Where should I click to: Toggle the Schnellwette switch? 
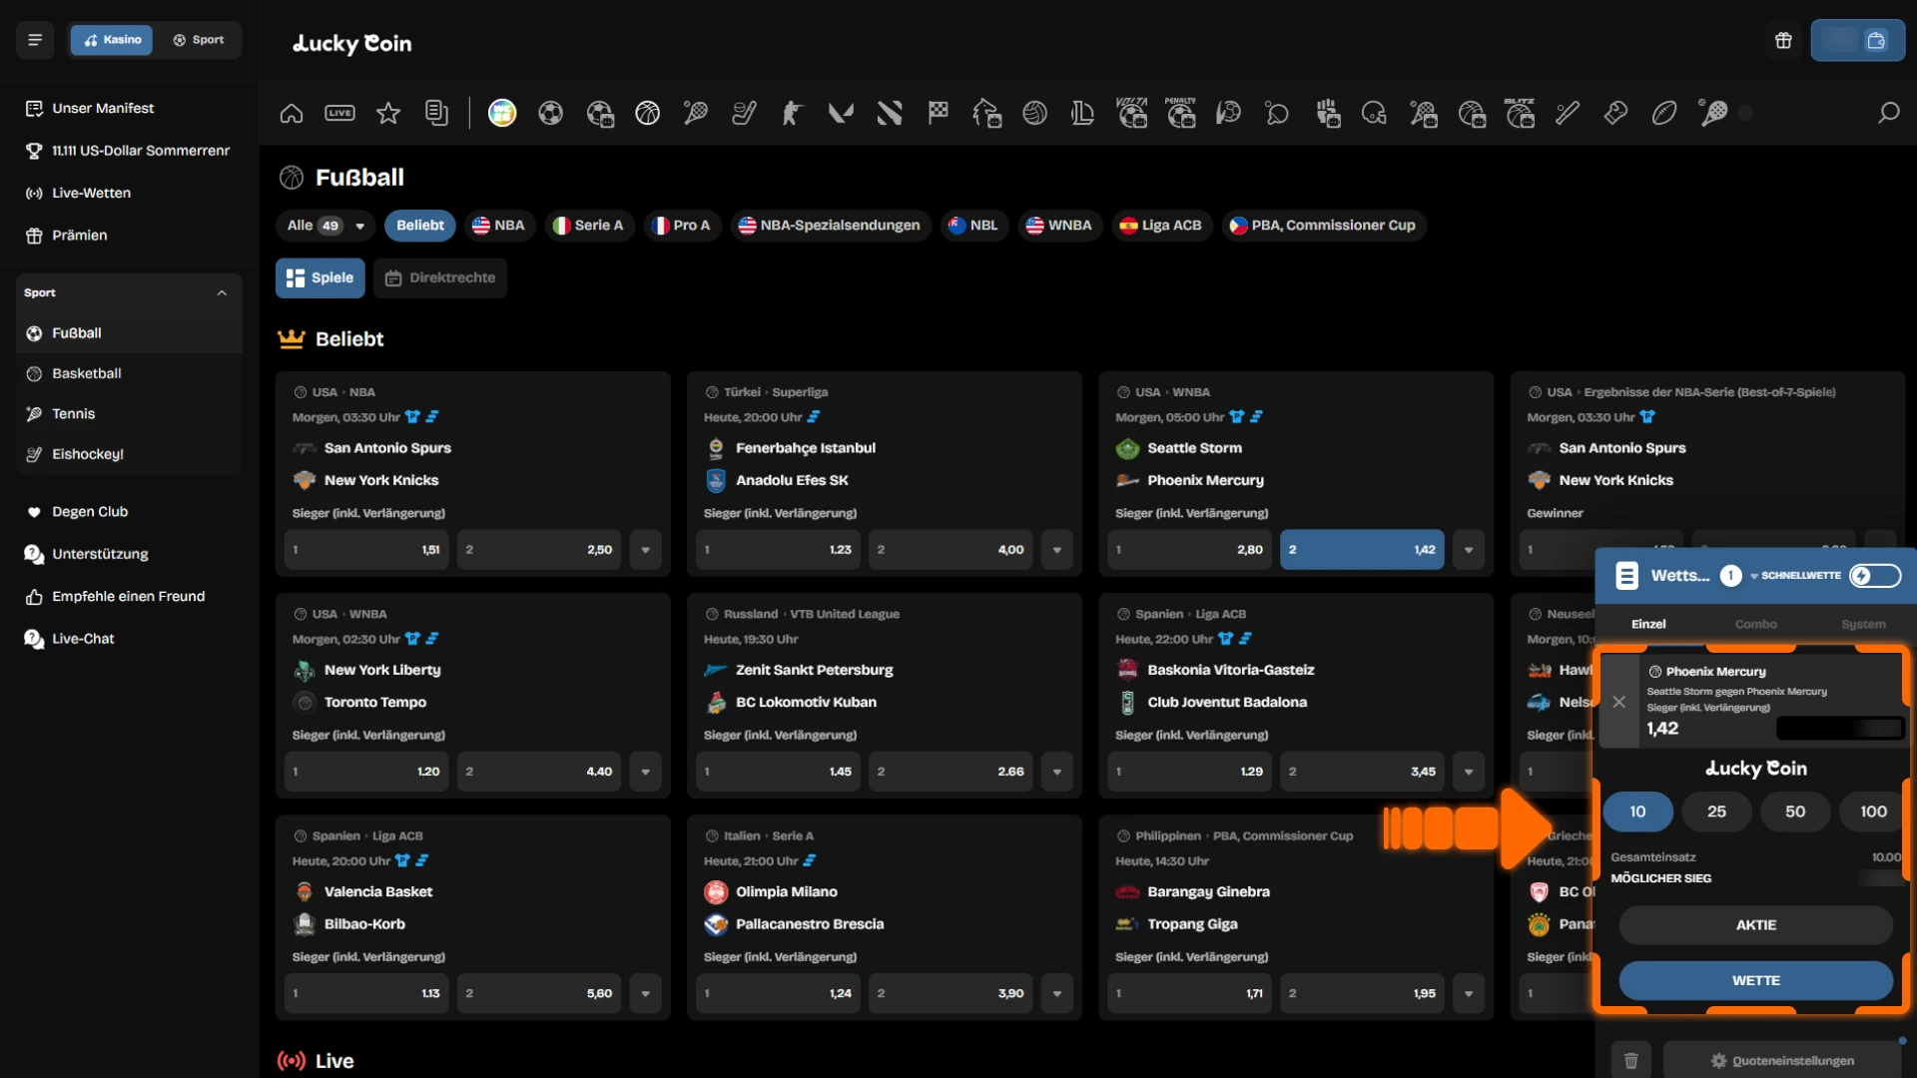1874,576
